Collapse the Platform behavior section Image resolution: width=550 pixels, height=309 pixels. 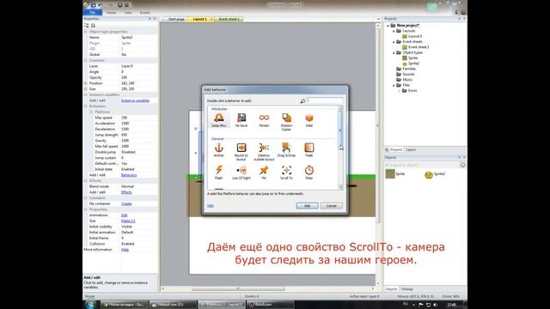point(91,112)
